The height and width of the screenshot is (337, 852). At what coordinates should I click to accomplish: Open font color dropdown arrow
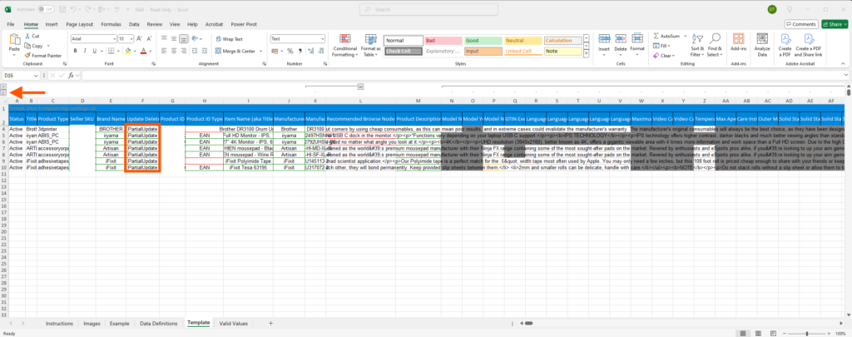click(x=150, y=51)
